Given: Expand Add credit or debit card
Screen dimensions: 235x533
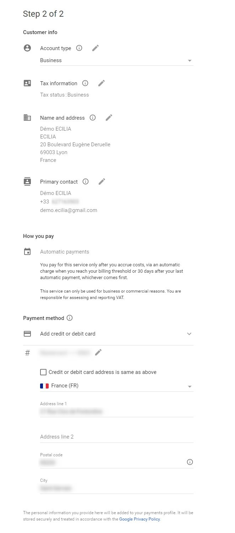Looking at the screenshot, I should coord(189,334).
